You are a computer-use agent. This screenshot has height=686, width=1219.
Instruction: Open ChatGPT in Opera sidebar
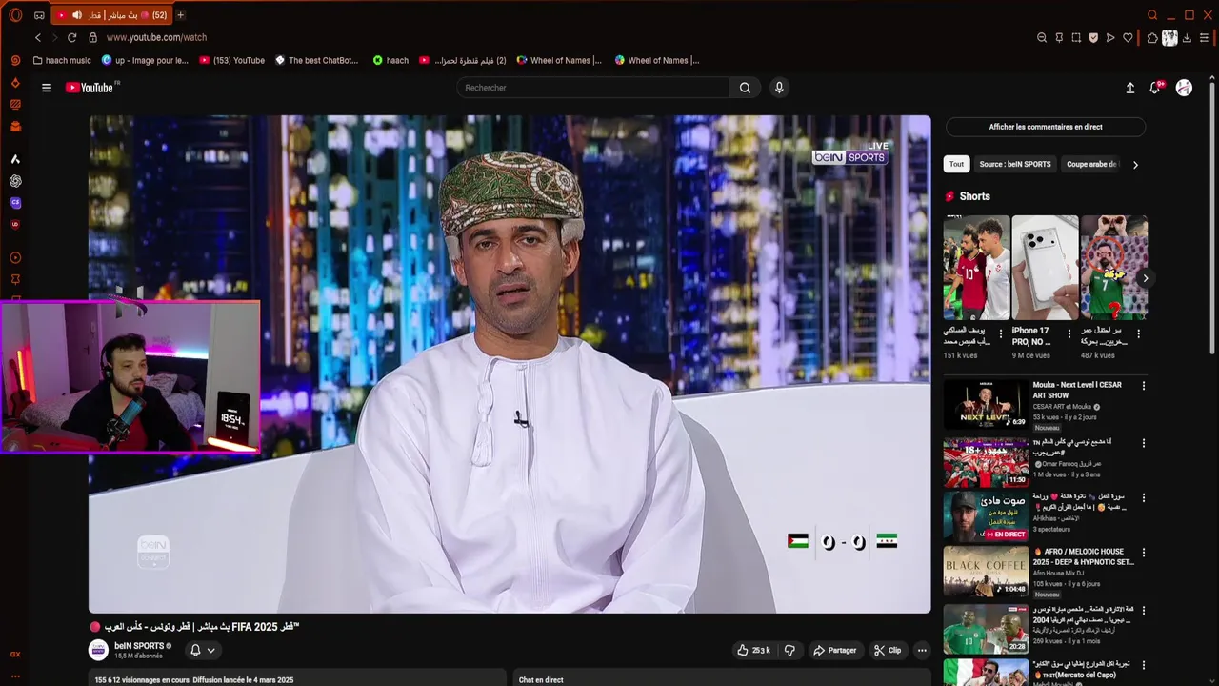[15, 181]
